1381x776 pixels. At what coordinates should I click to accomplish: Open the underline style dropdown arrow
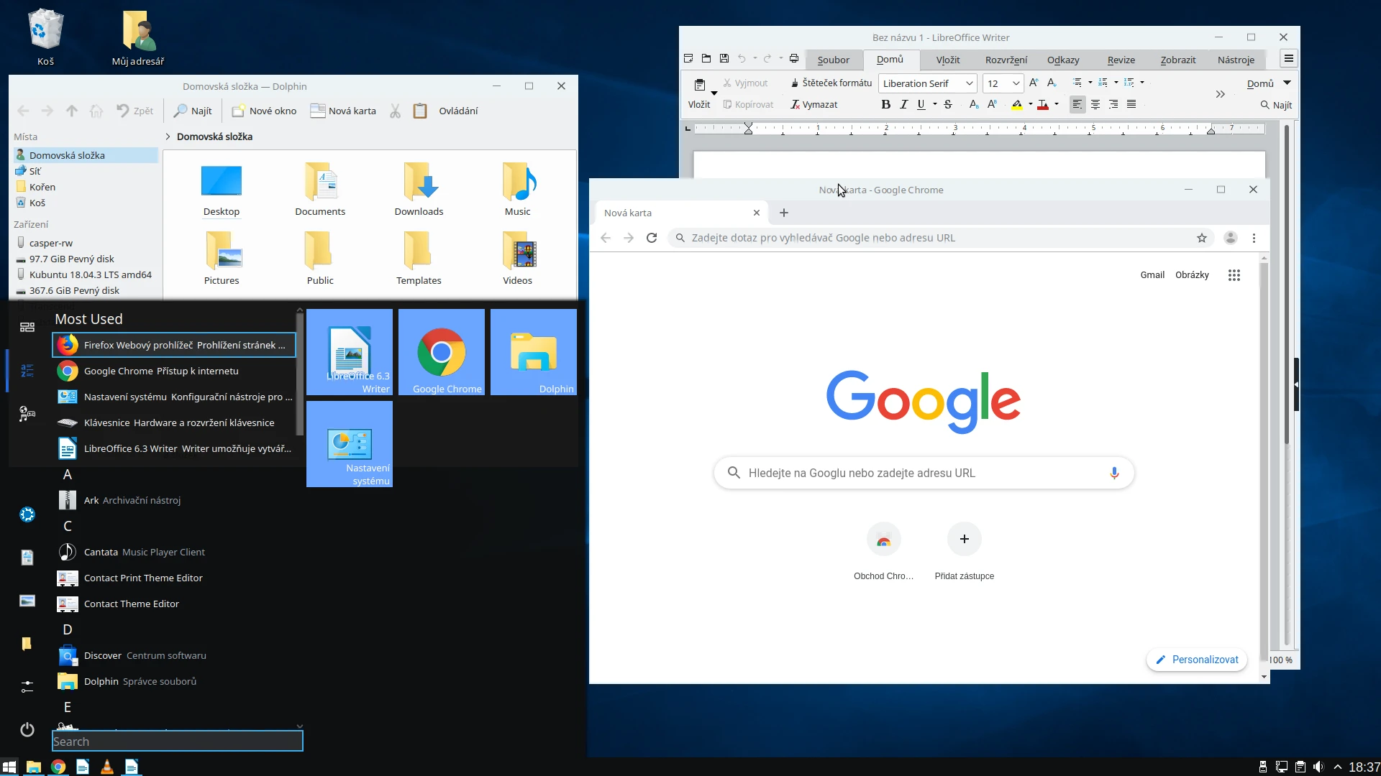pyautogui.click(x=934, y=105)
